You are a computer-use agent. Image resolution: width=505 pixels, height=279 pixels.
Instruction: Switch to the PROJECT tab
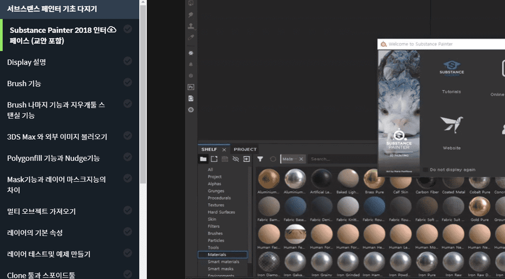pyautogui.click(x=245, y=149)
